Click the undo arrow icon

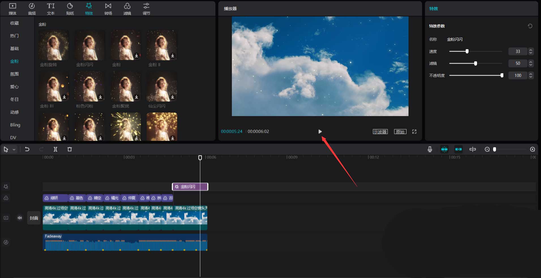pyautogui.click(x=27, y=149)
